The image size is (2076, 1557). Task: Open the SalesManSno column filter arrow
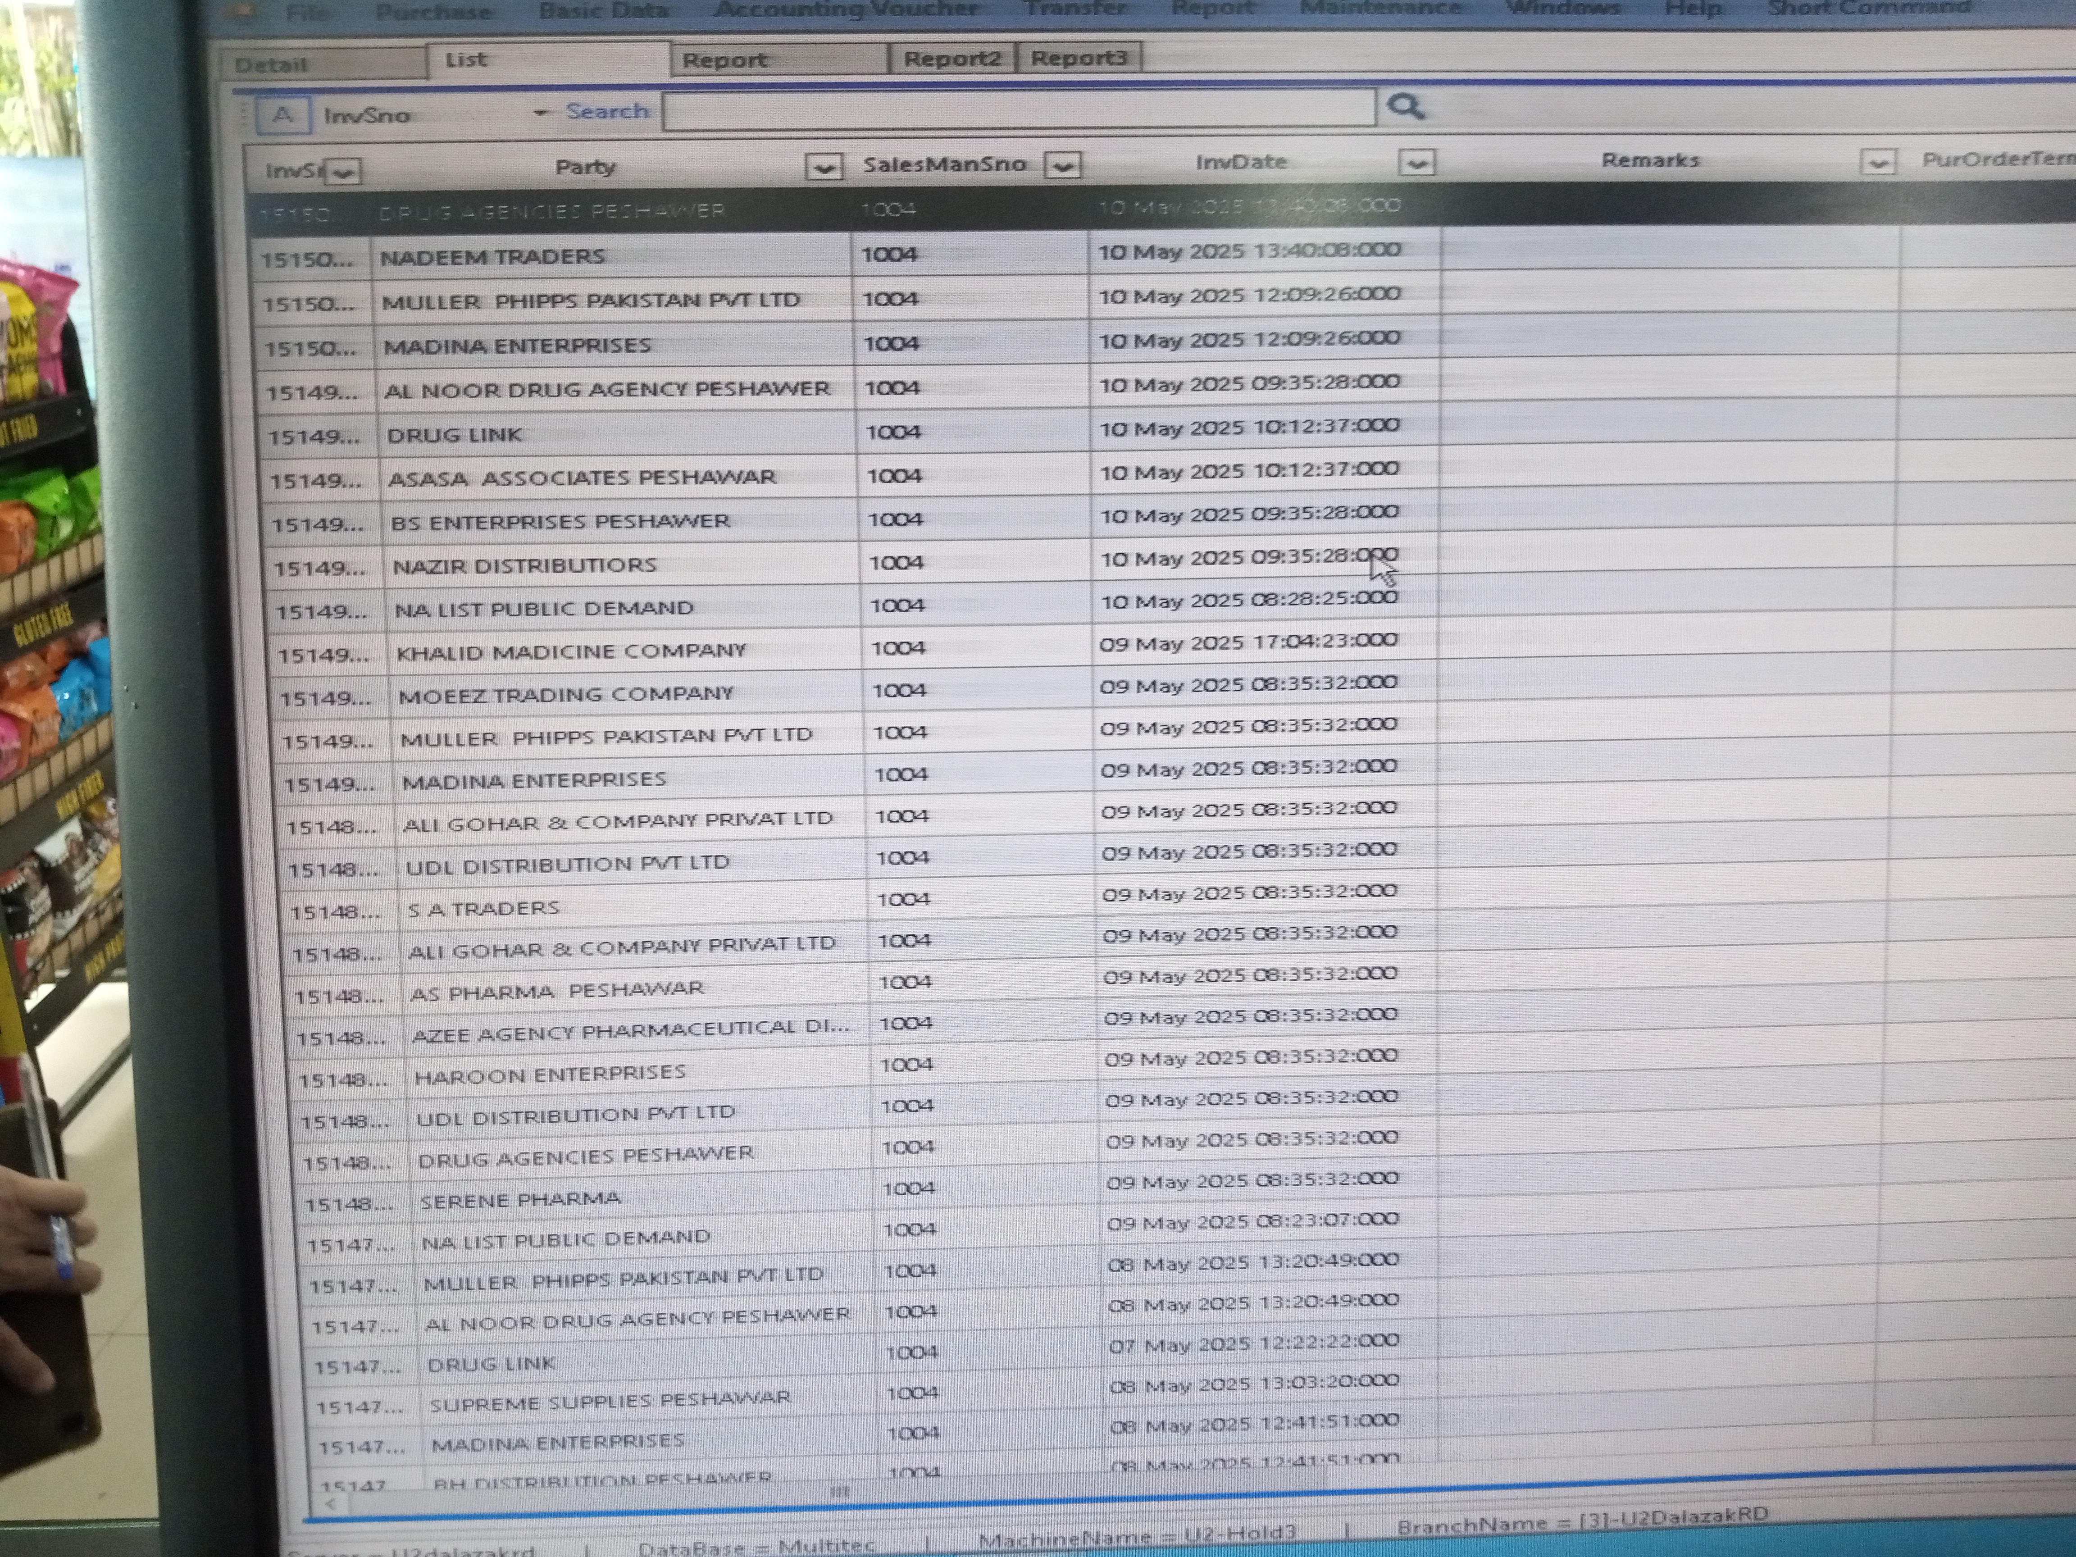pyautogui.click(x=1062, y=165)
